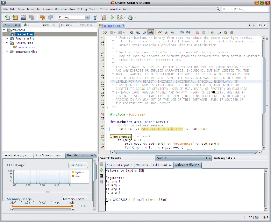Open the Debug configuration dropdown
Image resolution: width=271 pixels, height=222 pixels.
point(88,17)
